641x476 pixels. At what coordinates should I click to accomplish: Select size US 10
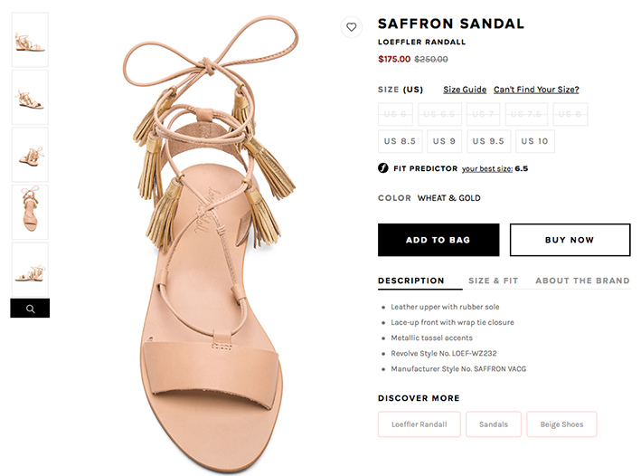[x=534, y=141]
